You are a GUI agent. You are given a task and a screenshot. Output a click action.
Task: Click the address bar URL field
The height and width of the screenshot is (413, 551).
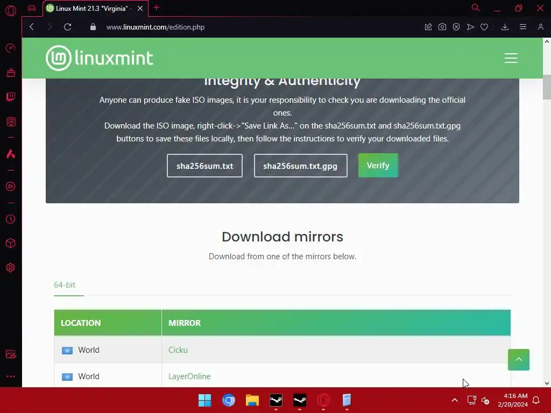156,27
